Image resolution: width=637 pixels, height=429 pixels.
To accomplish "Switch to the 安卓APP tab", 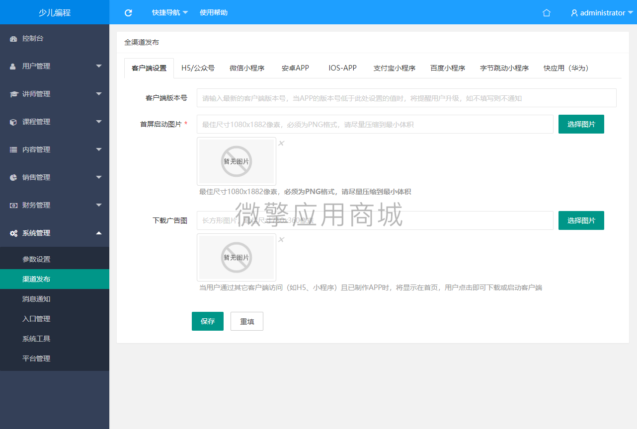I will point(295,68).
